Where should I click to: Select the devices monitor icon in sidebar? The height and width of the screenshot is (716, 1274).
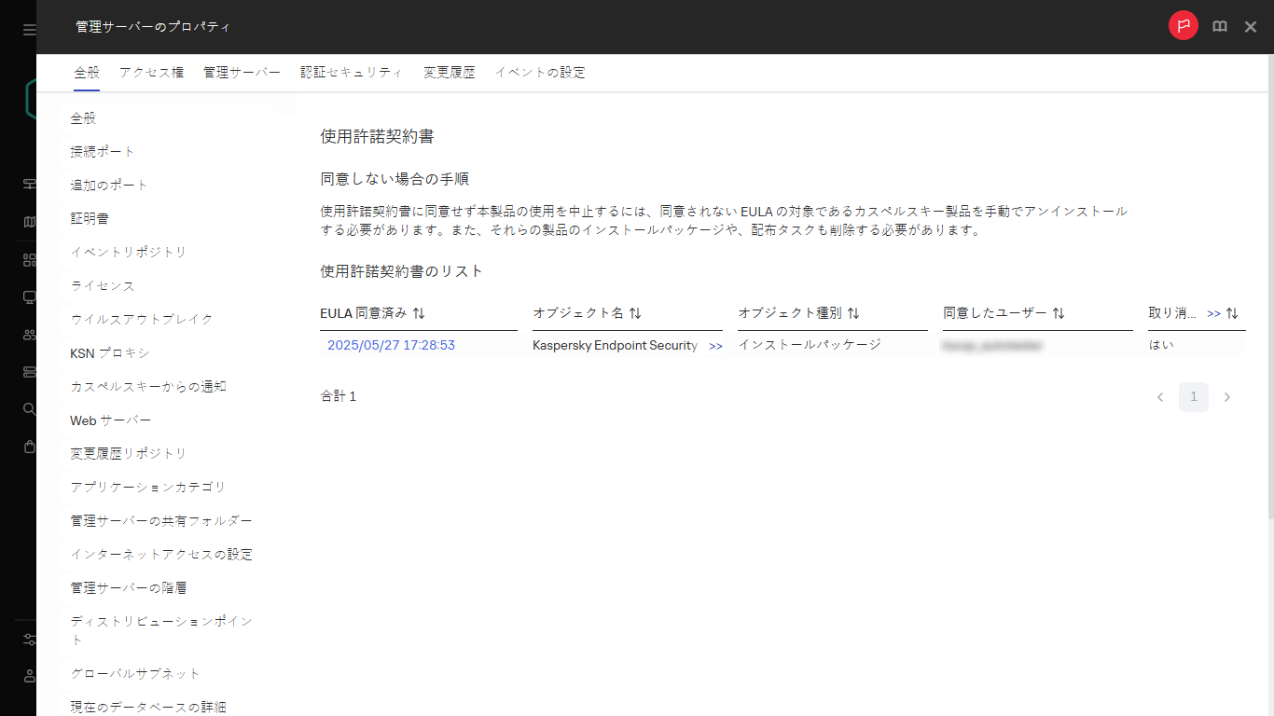click(x=28, y=296)
